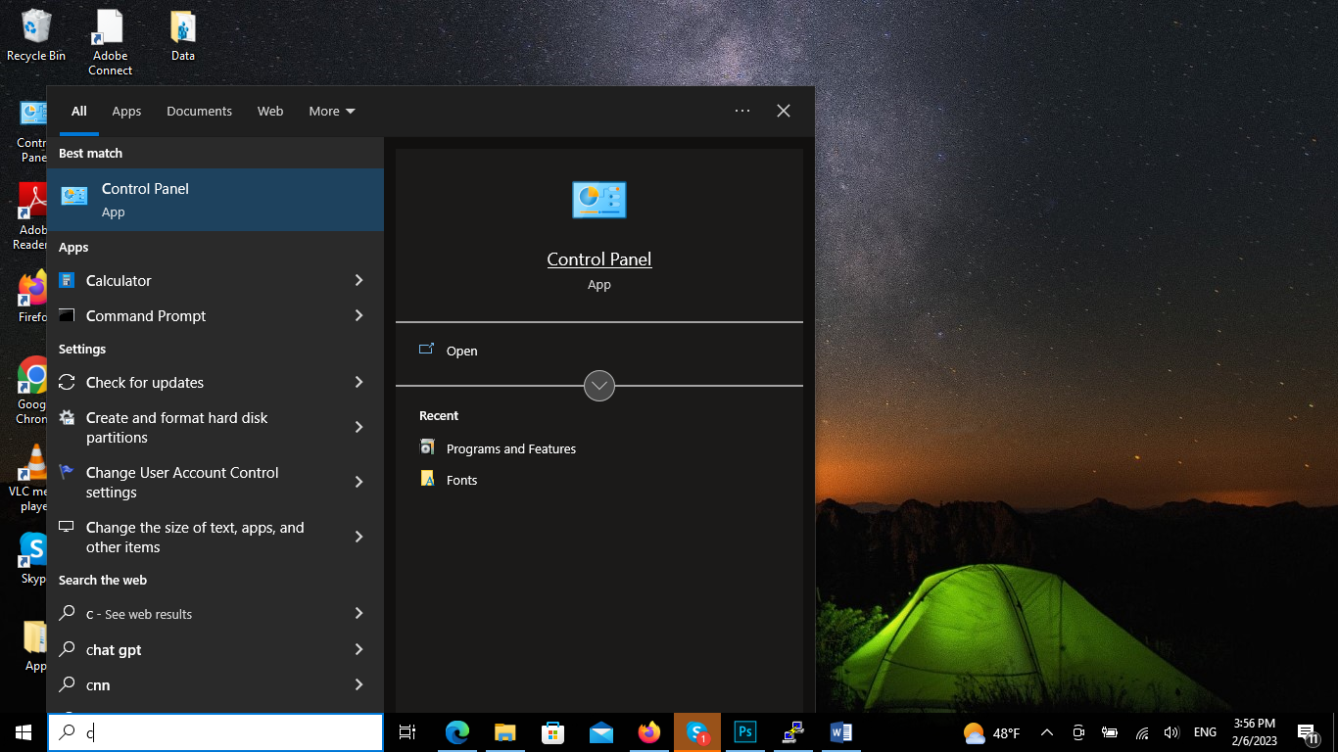Image resolution: width=1338 pixels, height=752 pixels.
Task: Switch to the Web search tab
Action: click(270, 111)
